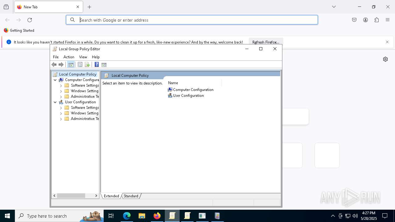Click the Back arrow in Group Policy toolbar
The height and width of the screenshot is (222, 395).
pos(54,65)
